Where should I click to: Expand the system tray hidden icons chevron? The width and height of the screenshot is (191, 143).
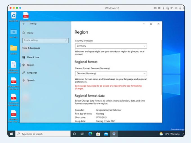[x=183, y=134]
